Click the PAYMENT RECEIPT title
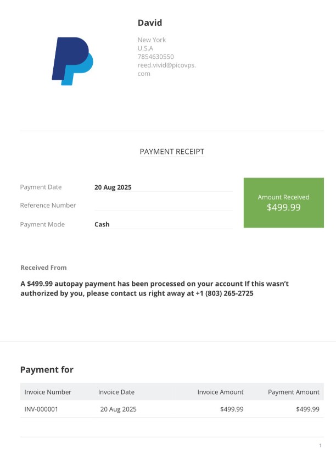Viewport: 336px width, 449px height. 172,152
